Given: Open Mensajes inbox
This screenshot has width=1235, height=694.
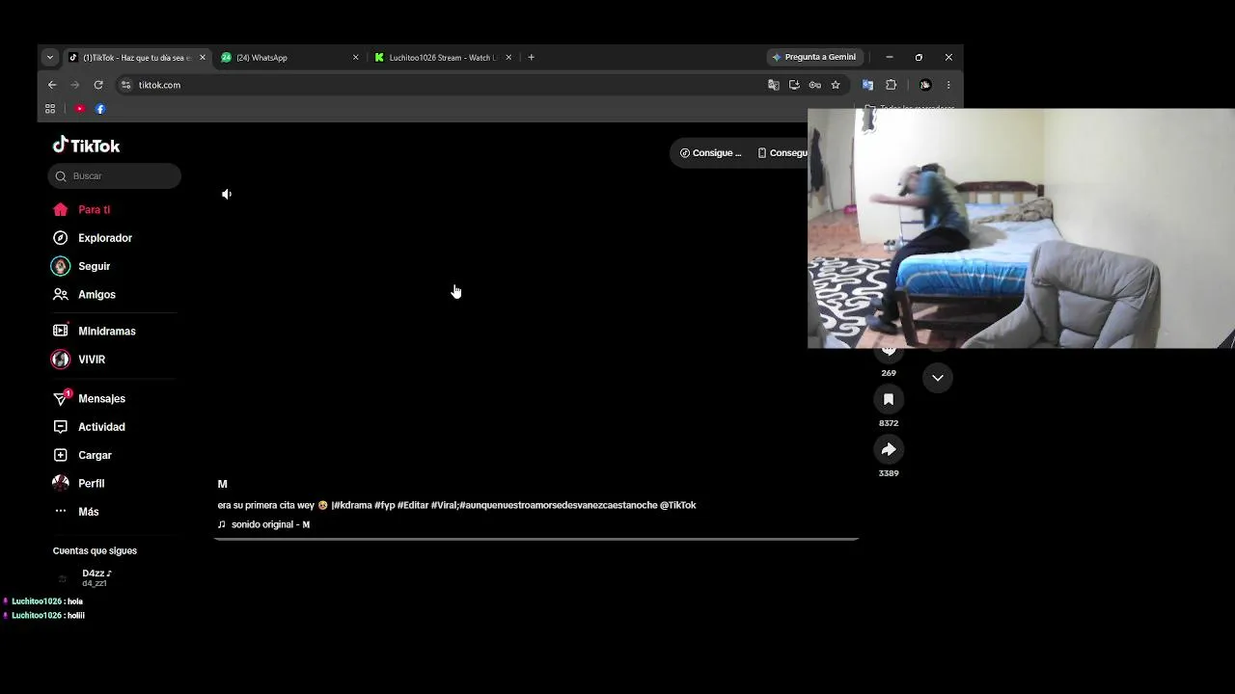Looking at the screenshot, I should 90,399.
